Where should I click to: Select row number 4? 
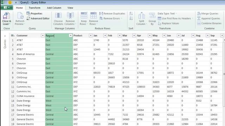13,54
